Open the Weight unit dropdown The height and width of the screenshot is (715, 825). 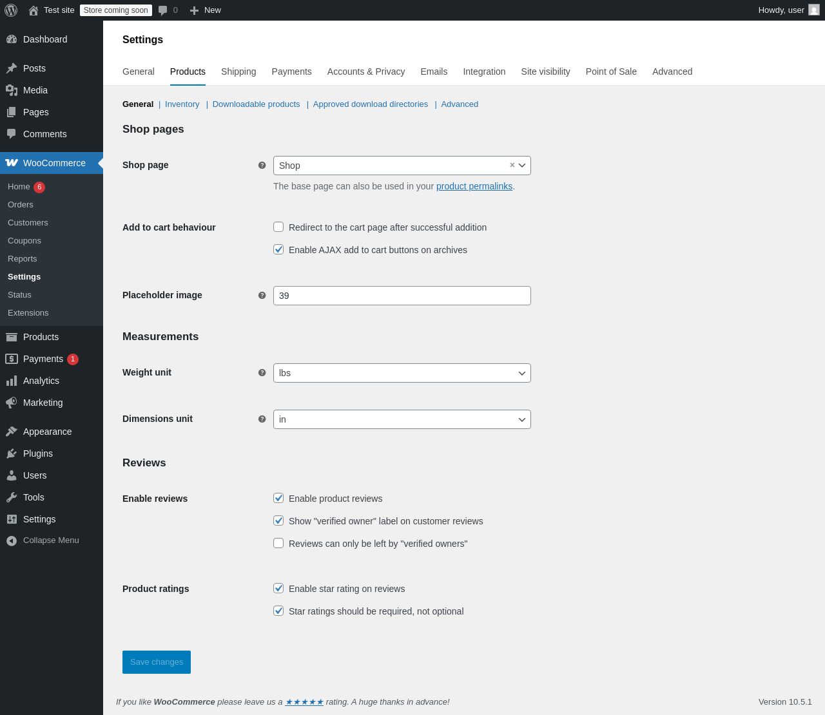coord(402,373)
